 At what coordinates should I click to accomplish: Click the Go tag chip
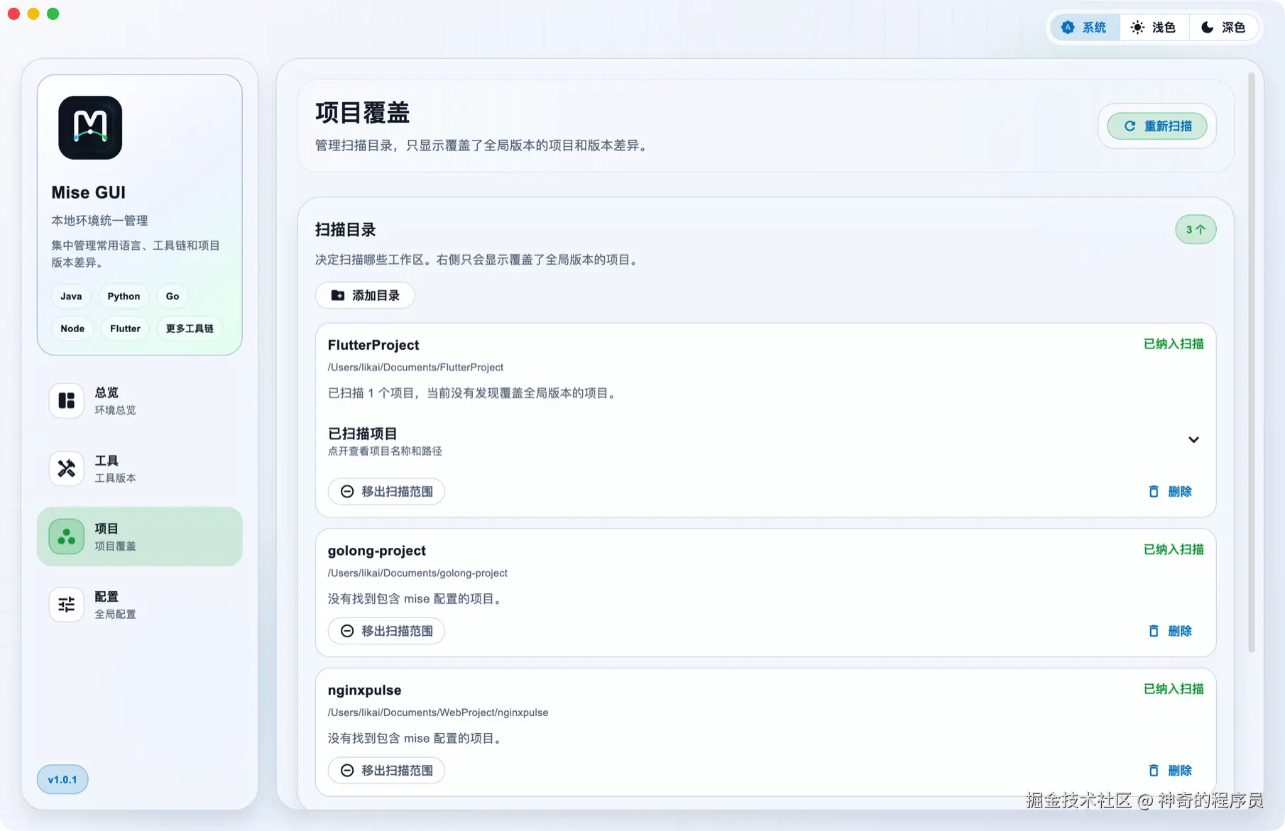pyautogui.click(x=173, y=297)
